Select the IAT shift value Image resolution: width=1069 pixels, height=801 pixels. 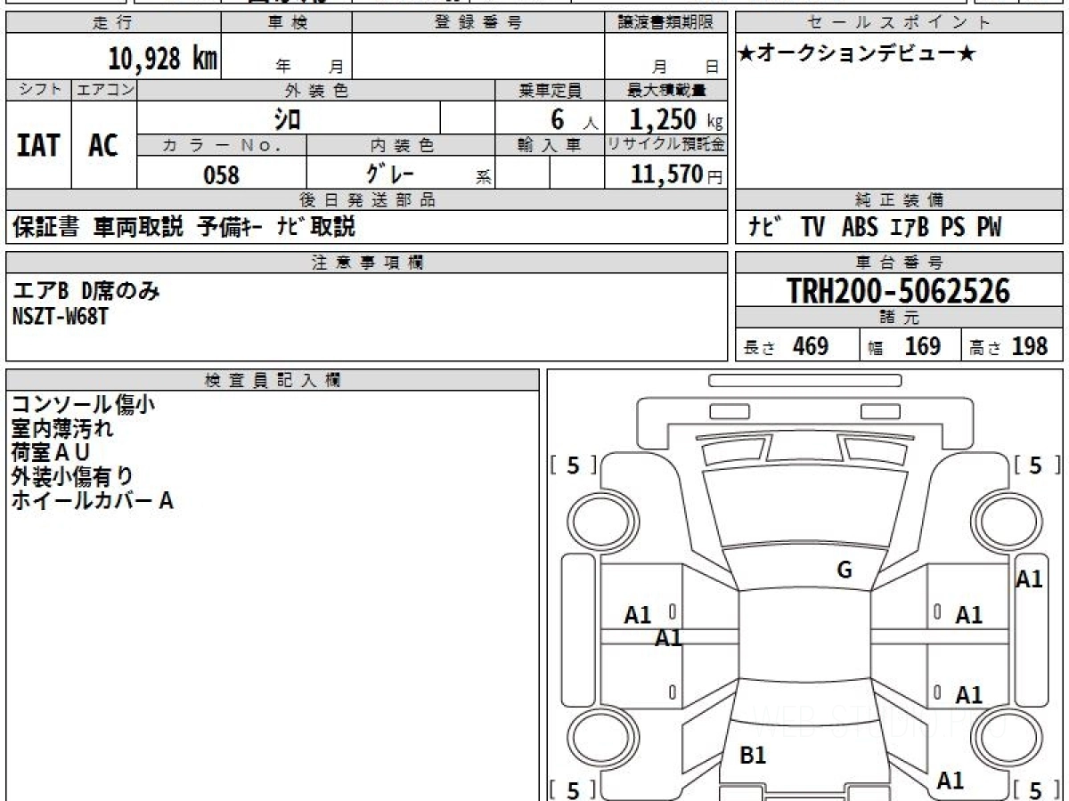(38, 145)
